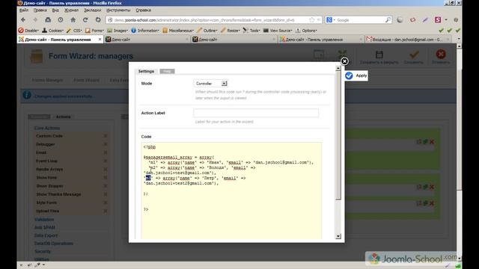479x269 pixels.
Task: Close the code settings modal with X
Action: 344,61
